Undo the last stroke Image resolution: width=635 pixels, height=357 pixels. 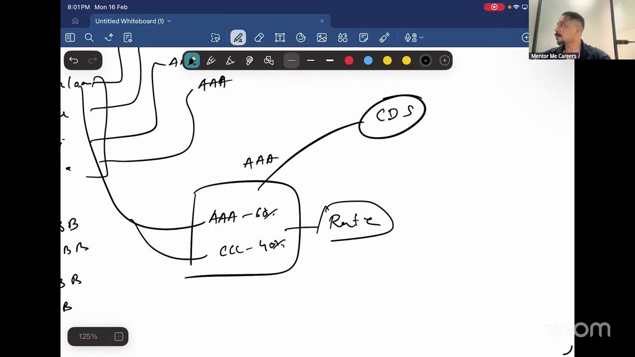(x=73, y=60)
